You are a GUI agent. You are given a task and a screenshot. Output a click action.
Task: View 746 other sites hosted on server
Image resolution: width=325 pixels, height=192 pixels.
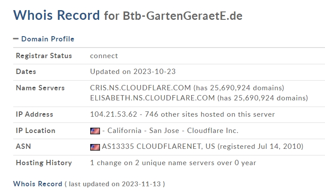click(x=210, y=114)
